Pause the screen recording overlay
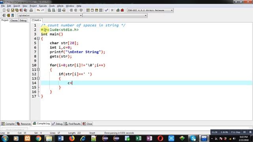 pyautogui.click(x=244, y=132)
